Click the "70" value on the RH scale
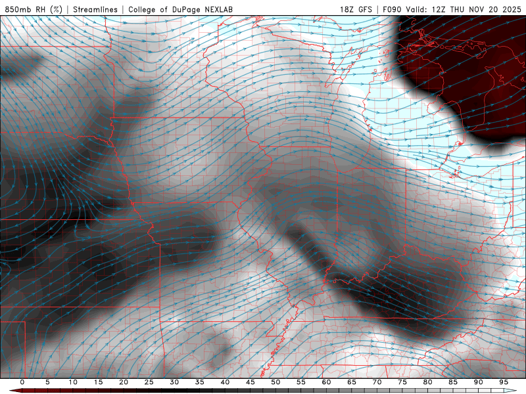The height and width of the screenshot is (394, 526). [x=377, y=382]
